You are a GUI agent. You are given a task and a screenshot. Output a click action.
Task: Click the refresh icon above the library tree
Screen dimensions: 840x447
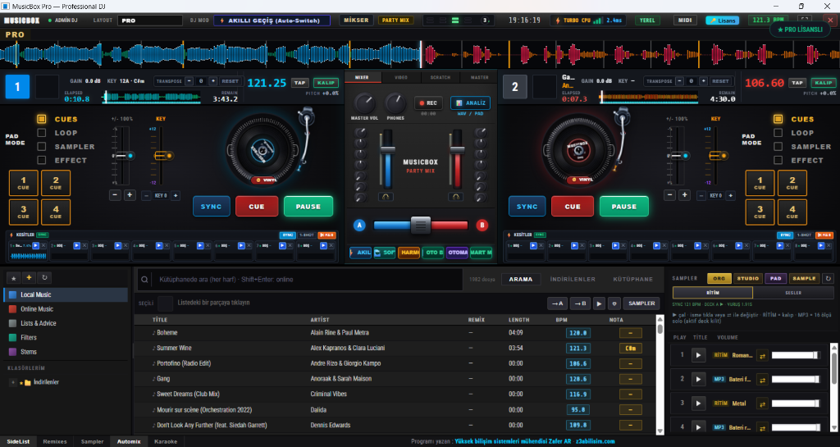[x=44, y=278]
